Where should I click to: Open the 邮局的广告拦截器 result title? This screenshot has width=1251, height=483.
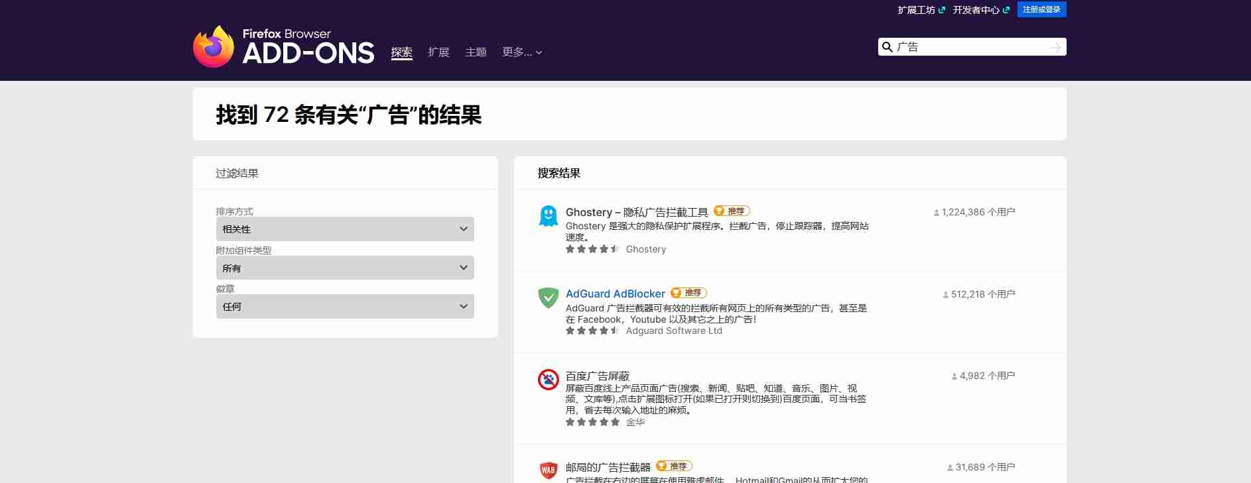(x=608, y=467)
